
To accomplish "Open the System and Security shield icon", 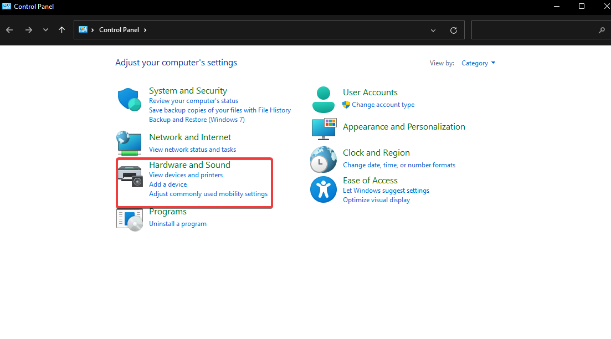I will point(130,100).
